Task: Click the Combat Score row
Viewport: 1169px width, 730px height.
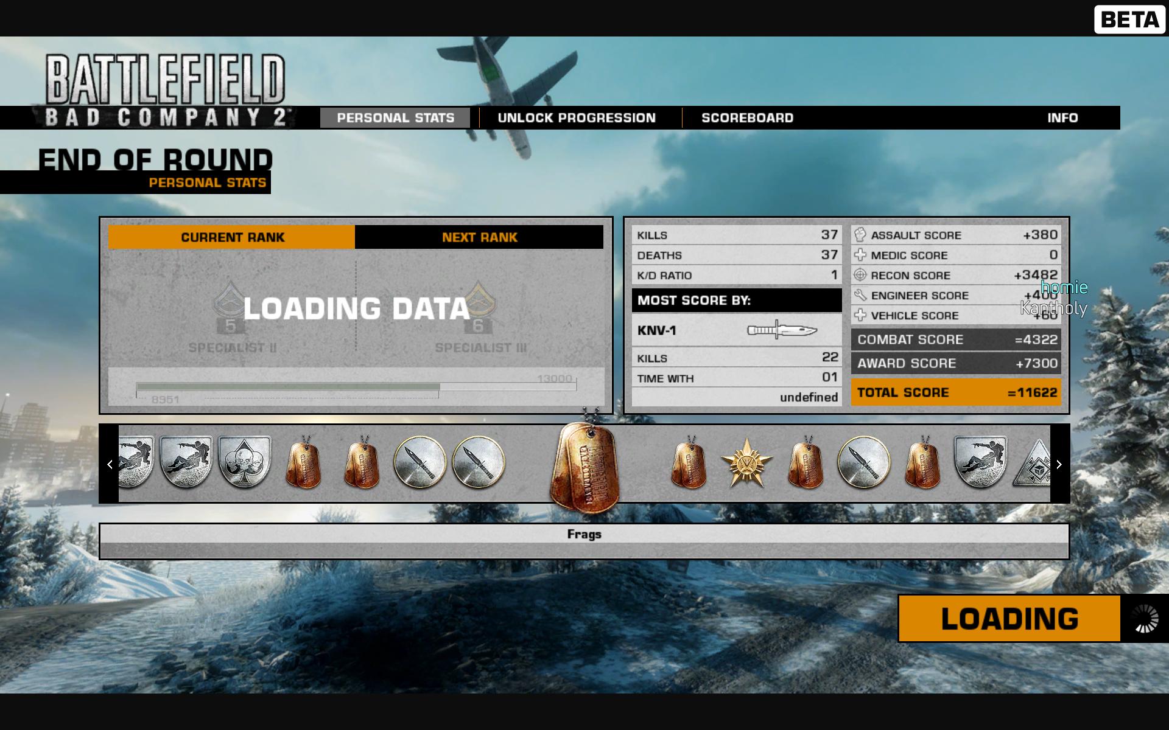Action: [956, 339]
